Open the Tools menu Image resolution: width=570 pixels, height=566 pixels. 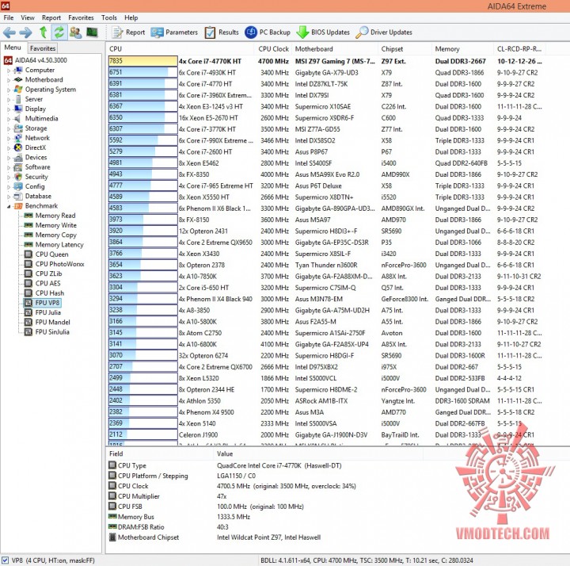pyautogui.click(x=109, y=17)
